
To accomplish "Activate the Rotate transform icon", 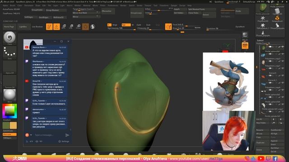I will [x=78, y=27].
